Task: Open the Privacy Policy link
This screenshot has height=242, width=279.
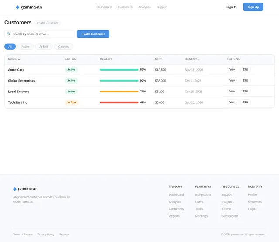Action: tap(46, 235)
